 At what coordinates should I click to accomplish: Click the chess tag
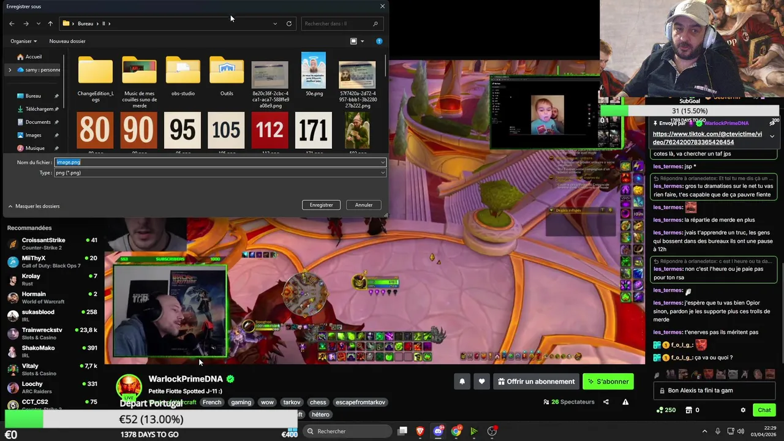[x=318, y=402]
